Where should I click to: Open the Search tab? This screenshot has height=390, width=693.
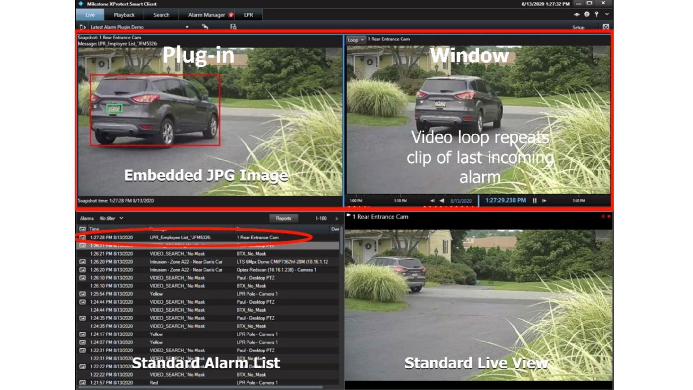point(161,15)
